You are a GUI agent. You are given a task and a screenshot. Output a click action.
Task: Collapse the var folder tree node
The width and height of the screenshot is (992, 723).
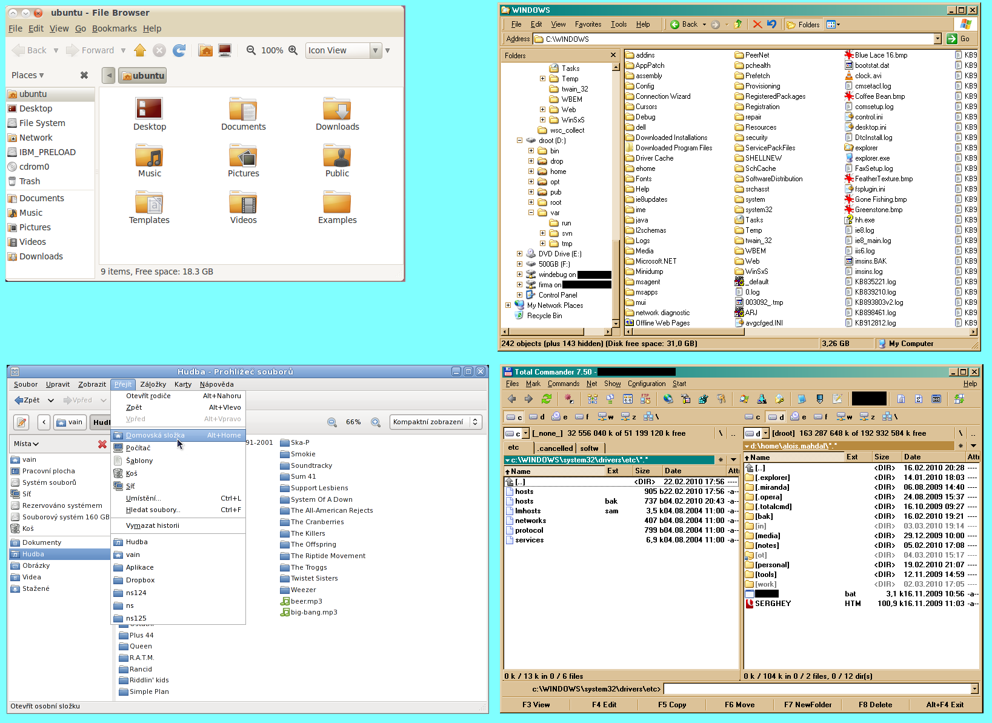point(531,213)
